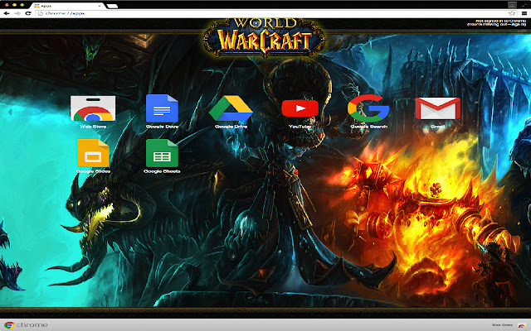Go back with the back arrow

tap(7, 13)
